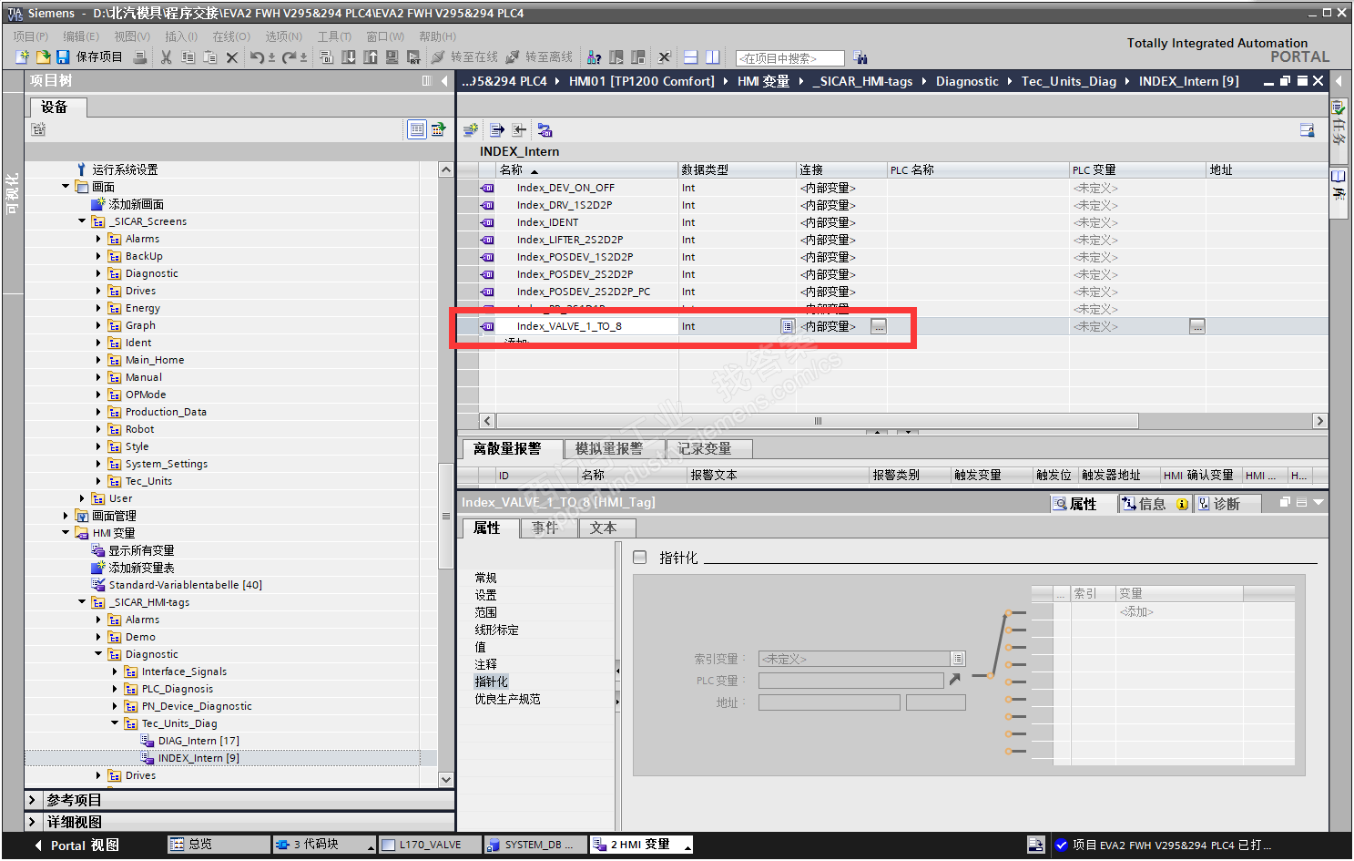Open the 显示所有变量 tree item
This screenshot has width=1354, height=861.
pyautogui.click(x=141, y=550)
